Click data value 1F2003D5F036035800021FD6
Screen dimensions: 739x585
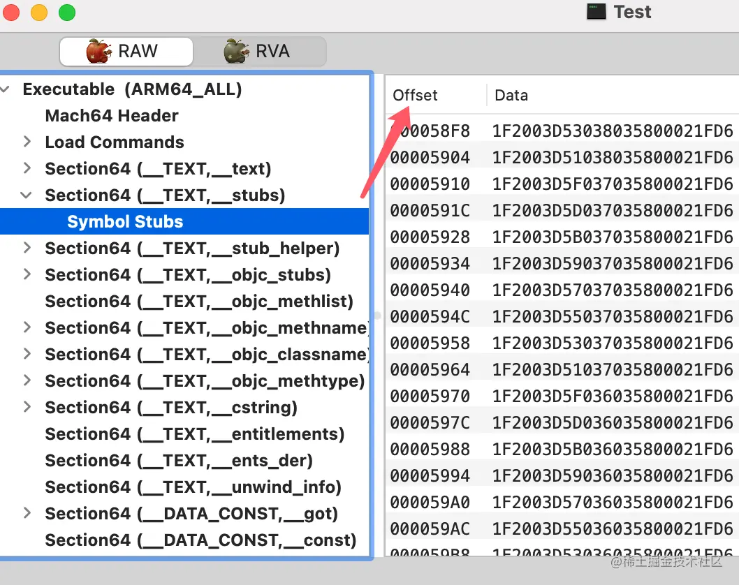(x=613, y=396)
